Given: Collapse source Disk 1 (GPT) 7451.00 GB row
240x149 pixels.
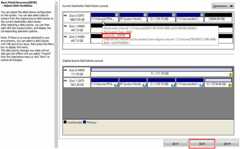Looking at the screenshot, I should (x=65, y=81).
